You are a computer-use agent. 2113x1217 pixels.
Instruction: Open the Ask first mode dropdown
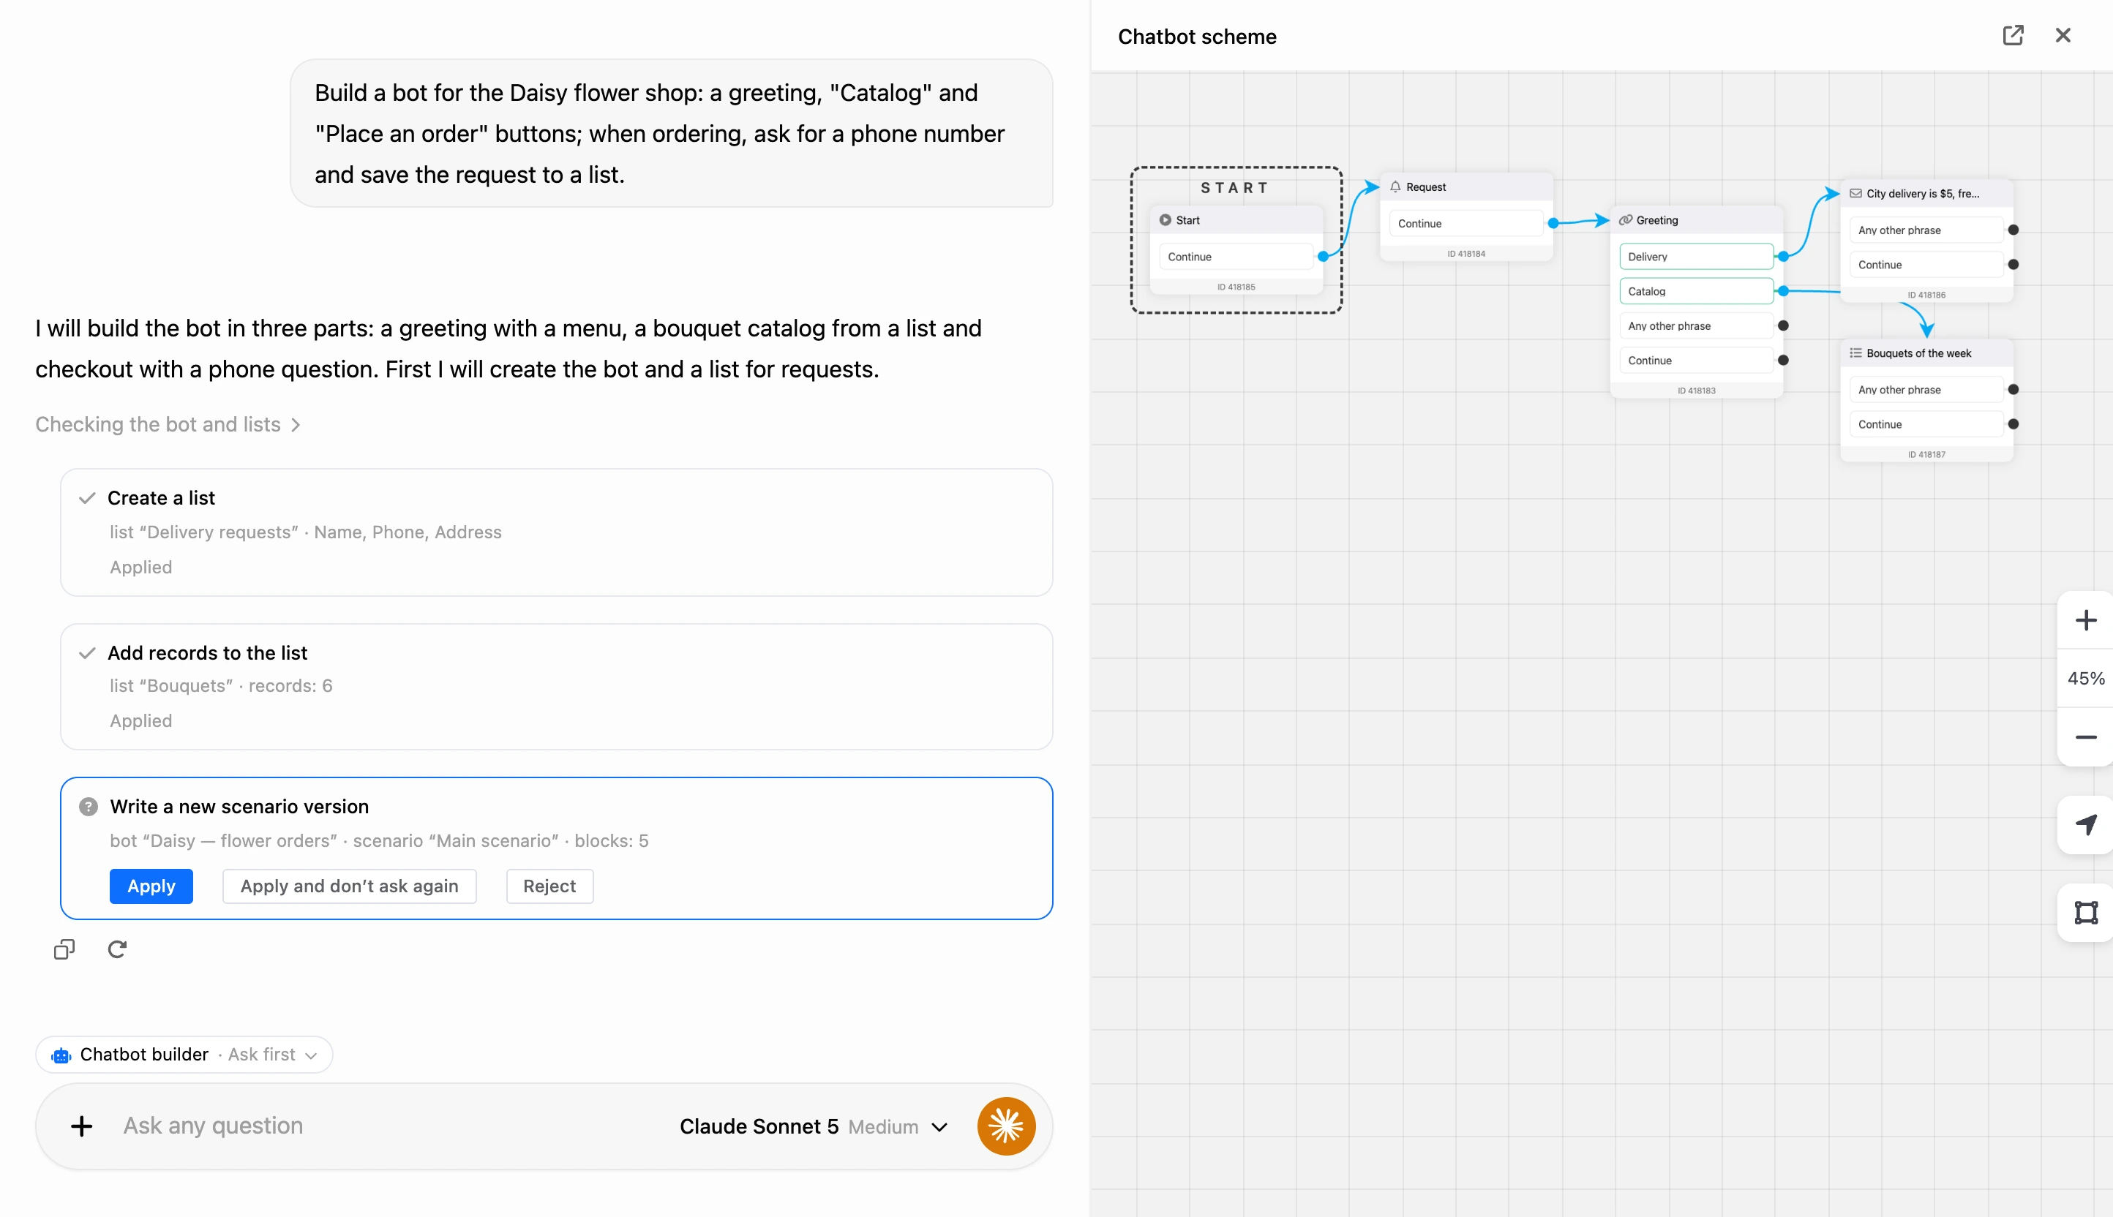click(x=274, y=1055)
